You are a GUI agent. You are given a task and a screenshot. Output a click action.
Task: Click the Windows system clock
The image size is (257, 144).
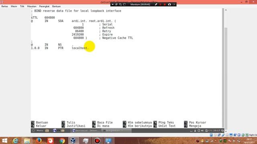(249, 141)
